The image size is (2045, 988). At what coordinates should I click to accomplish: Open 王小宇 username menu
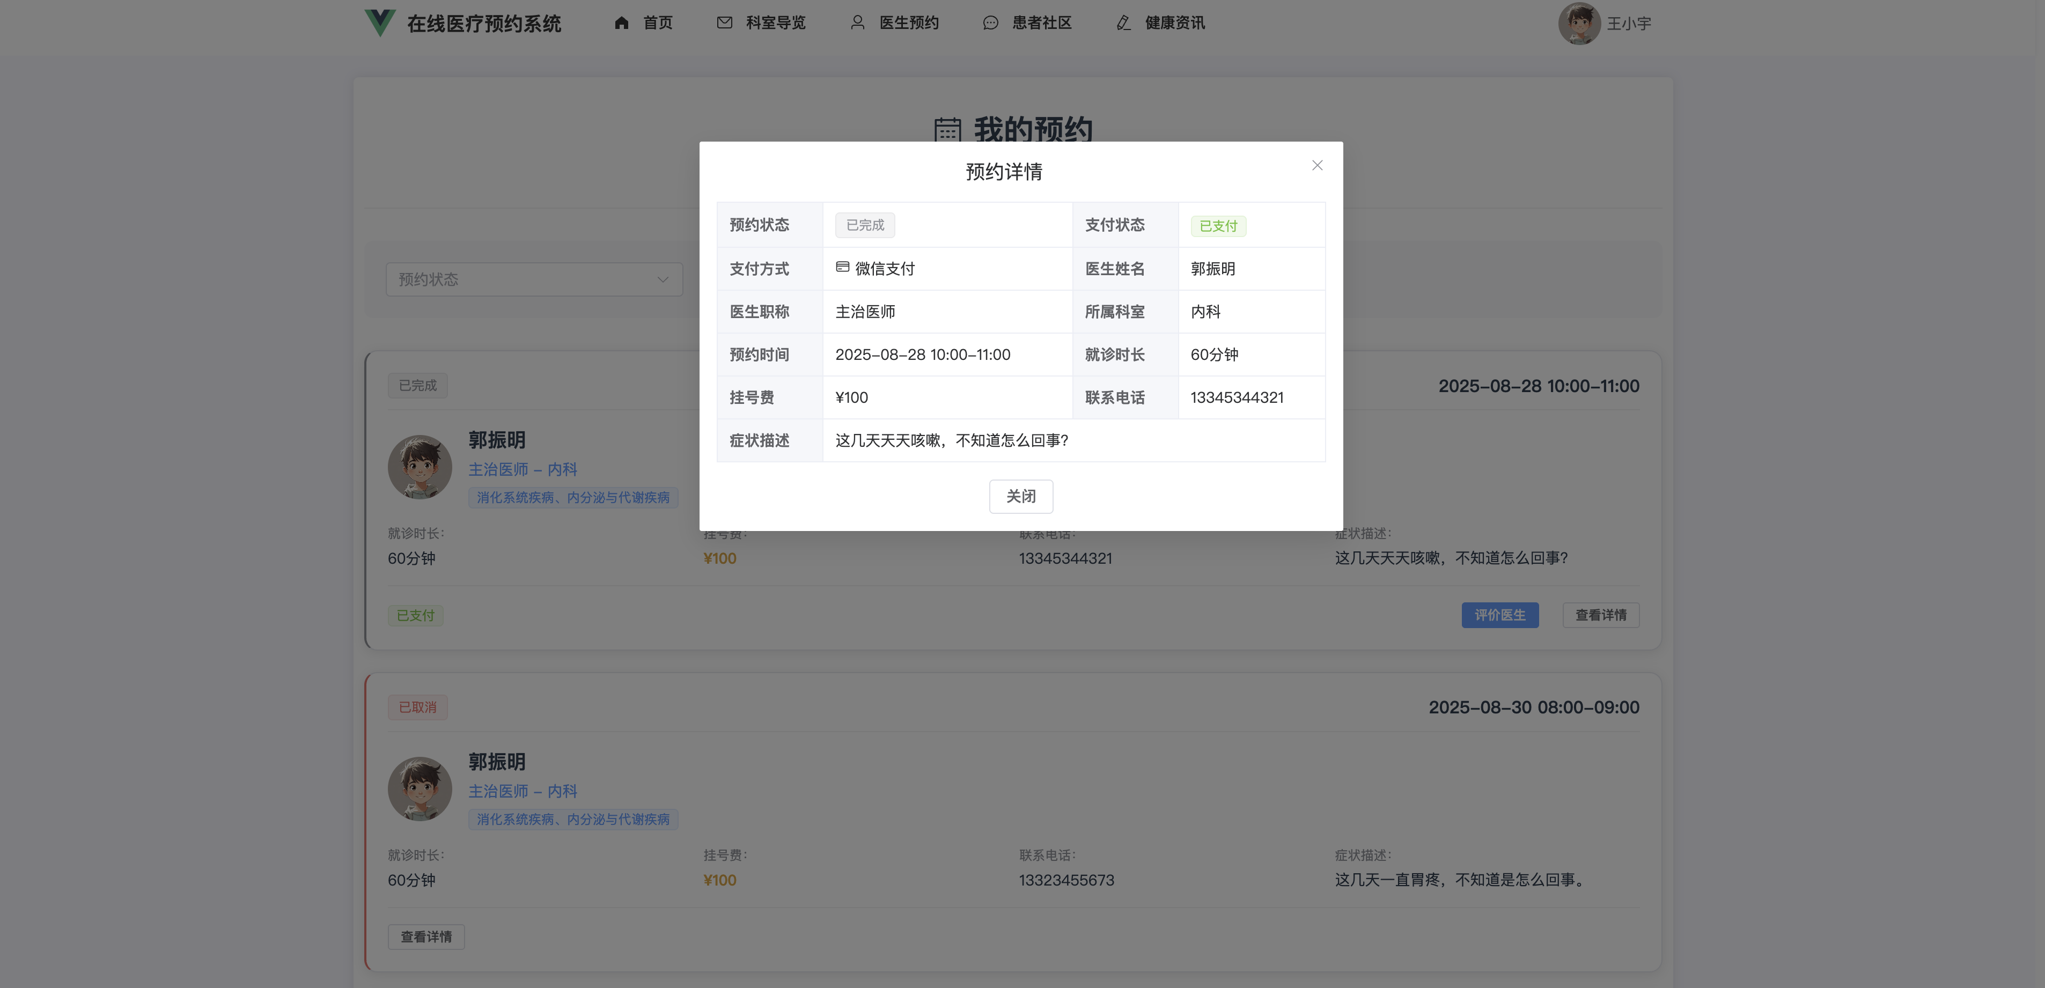pos(1628,24)
